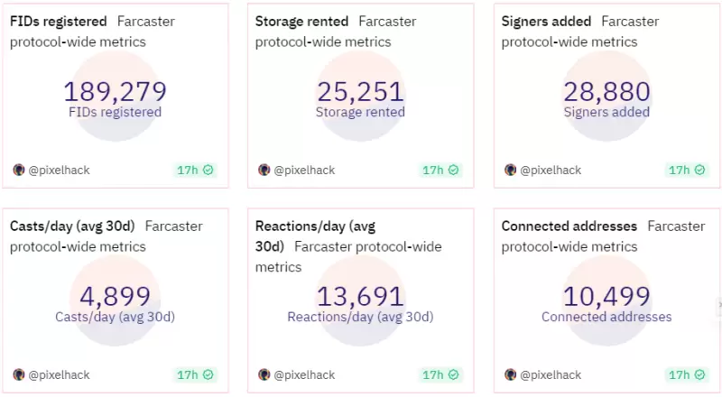Click the pixelhack avatar on Reactions/day card
This screenshot has width=722, height=397.
click(x=264, y=374)
